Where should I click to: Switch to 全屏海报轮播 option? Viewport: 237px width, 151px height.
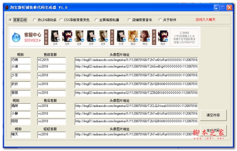(x=107, y=20)
